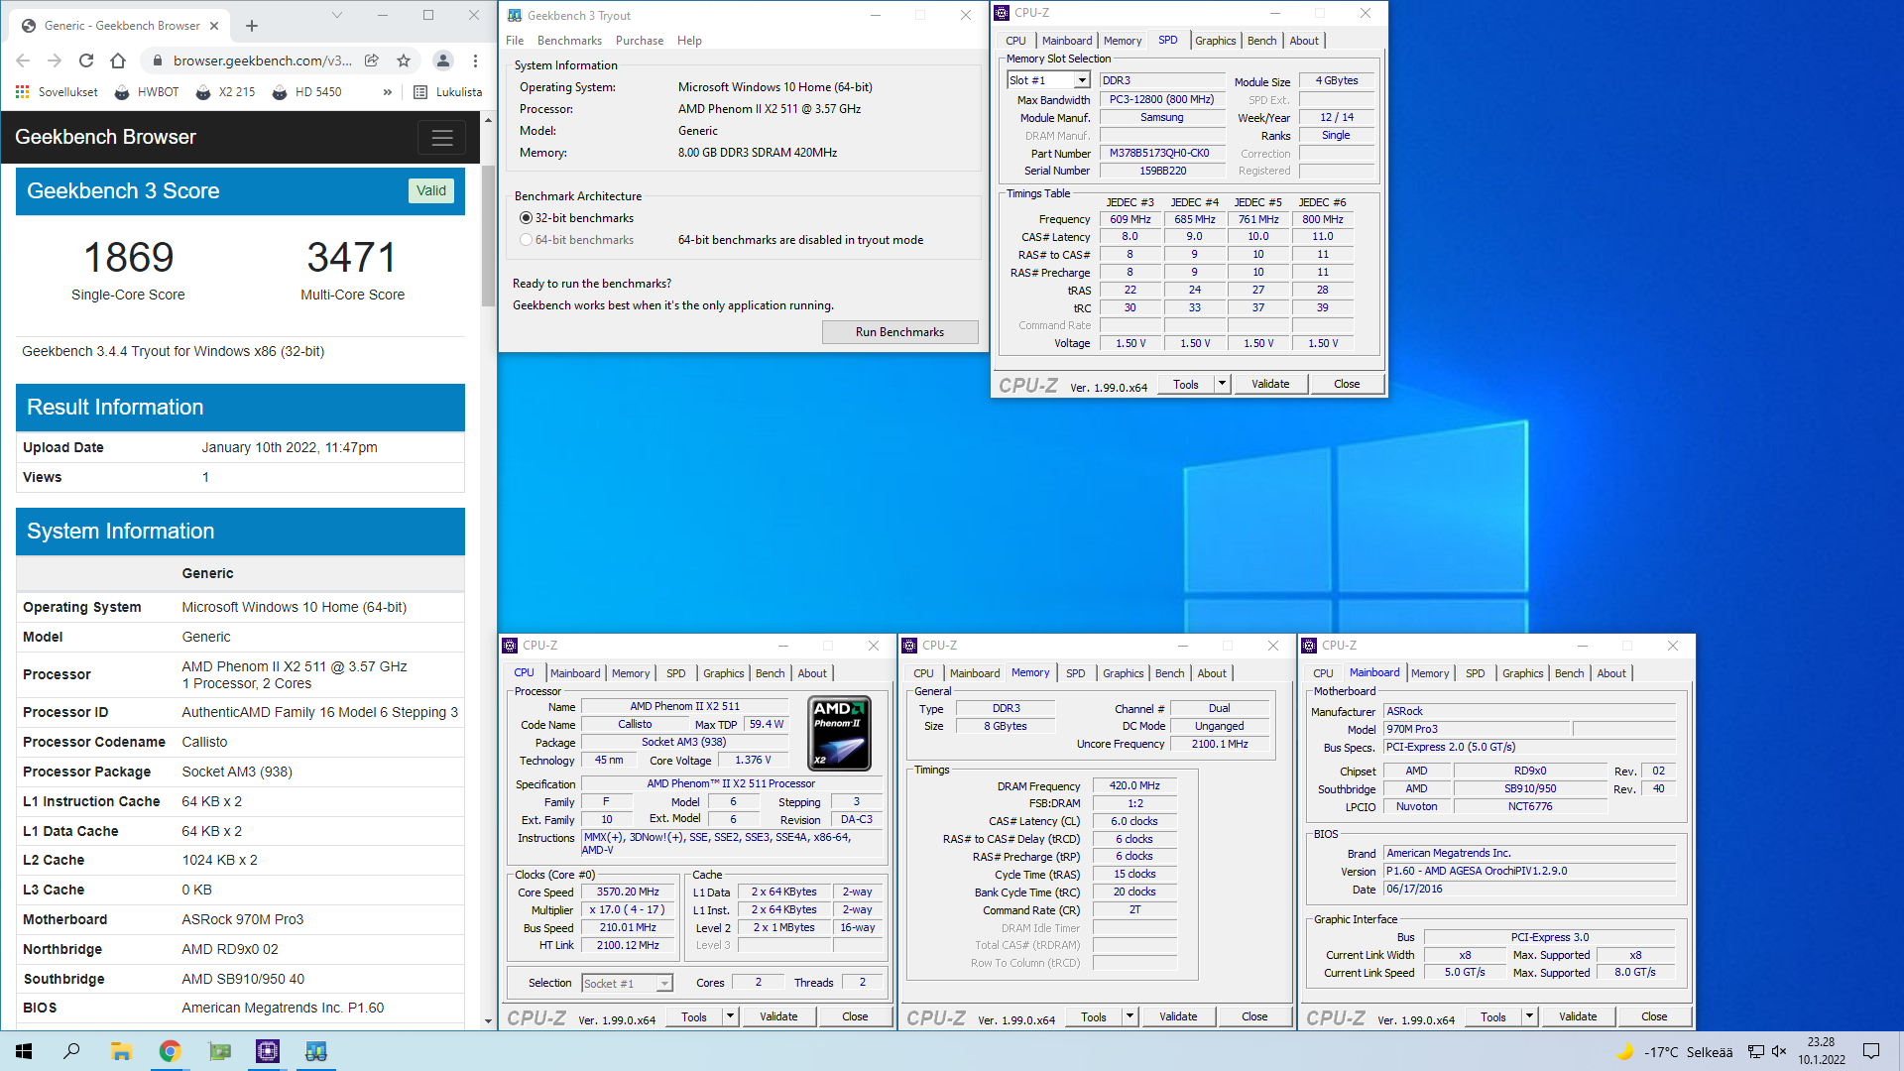Screen dimensions: 1904x1071
Task: Click Run Benchmarks button
Action: pyautogui.click(x=899, y=332)
